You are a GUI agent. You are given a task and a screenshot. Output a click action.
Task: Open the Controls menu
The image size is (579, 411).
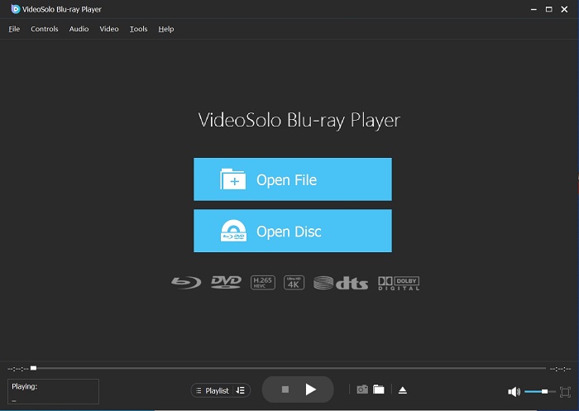[x=45, y=29]
